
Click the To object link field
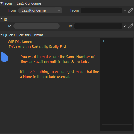[98, 26]
